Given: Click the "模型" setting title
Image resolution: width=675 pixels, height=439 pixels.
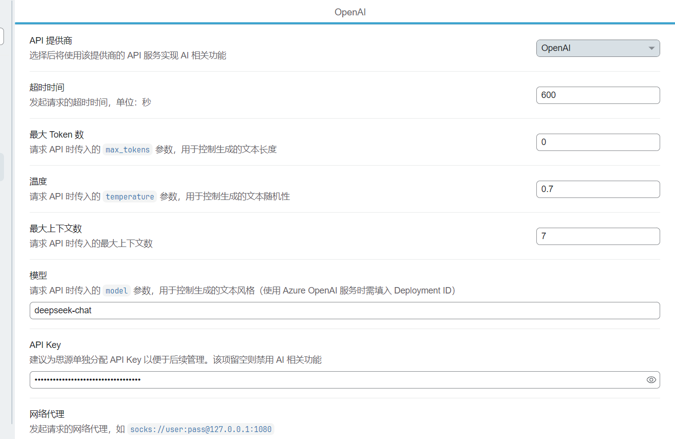Looking at the screenshot, I should (x=38, y=276).
